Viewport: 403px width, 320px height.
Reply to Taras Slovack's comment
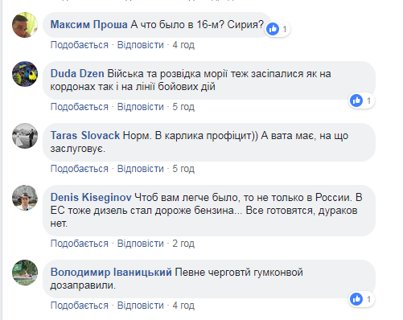(141, 169)
